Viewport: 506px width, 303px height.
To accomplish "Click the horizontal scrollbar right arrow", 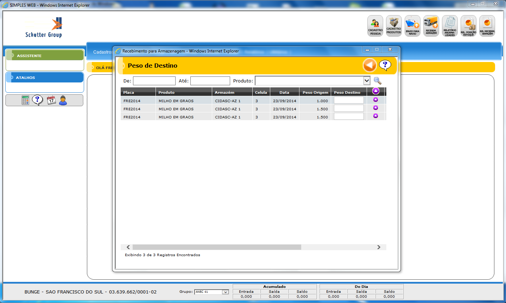I will [x=379, y=247].
